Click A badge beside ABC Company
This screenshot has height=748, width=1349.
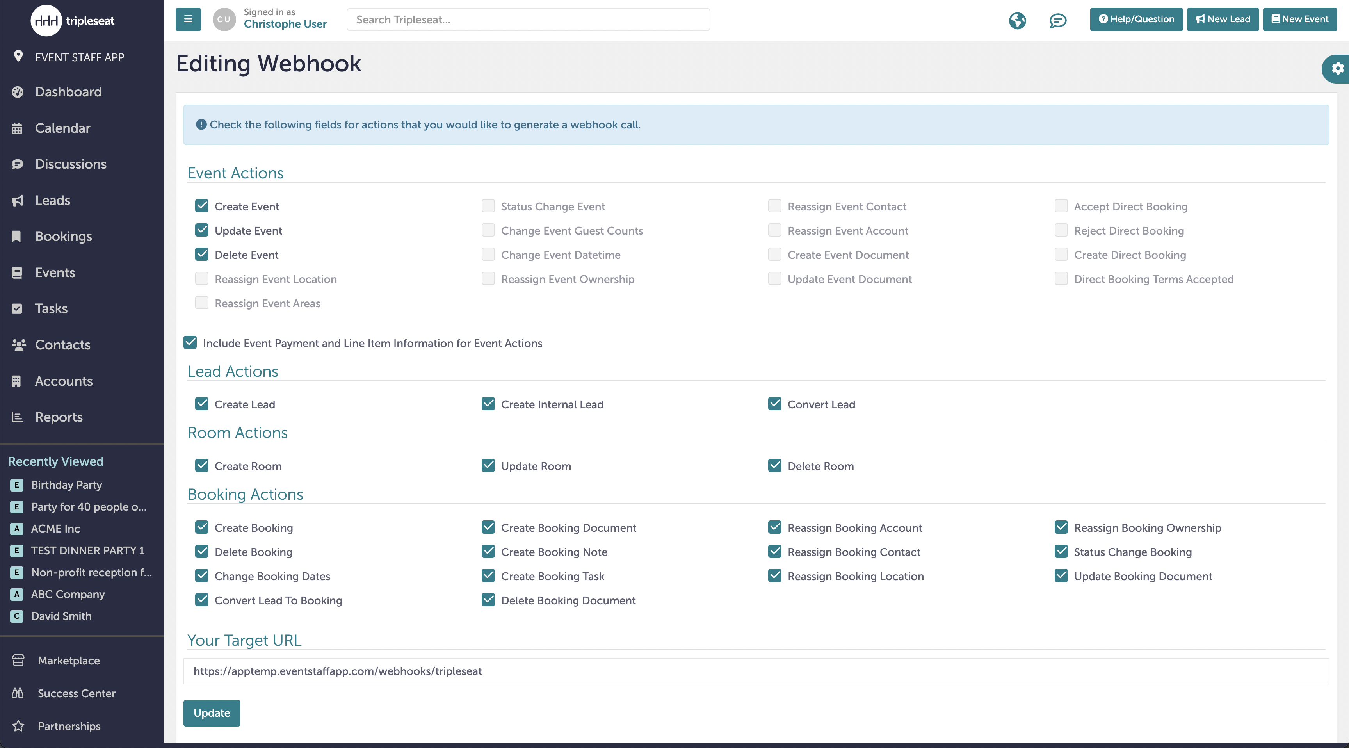coord(17,595)
